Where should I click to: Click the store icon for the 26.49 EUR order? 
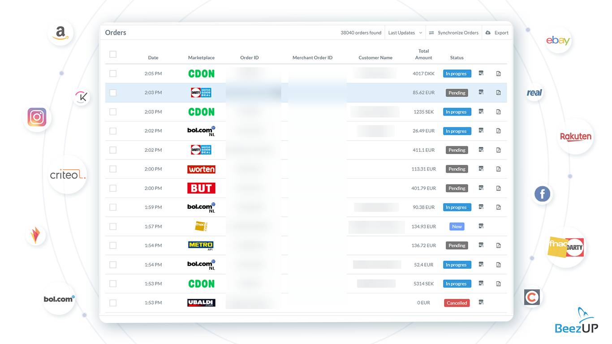[x=481, y=131]
